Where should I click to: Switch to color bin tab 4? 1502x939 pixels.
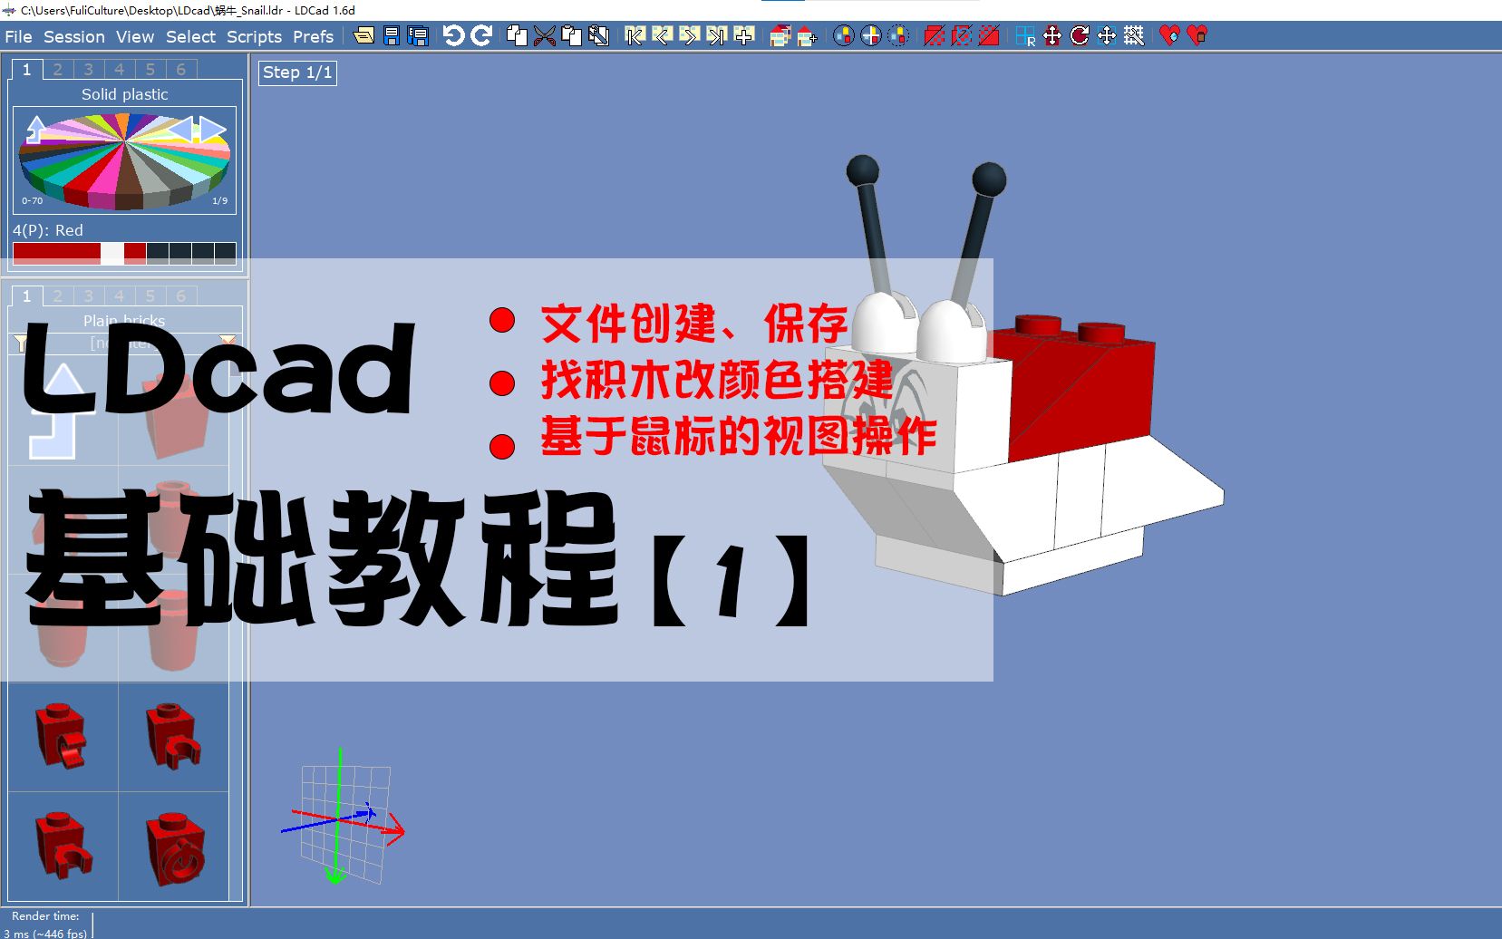[119, 69]
